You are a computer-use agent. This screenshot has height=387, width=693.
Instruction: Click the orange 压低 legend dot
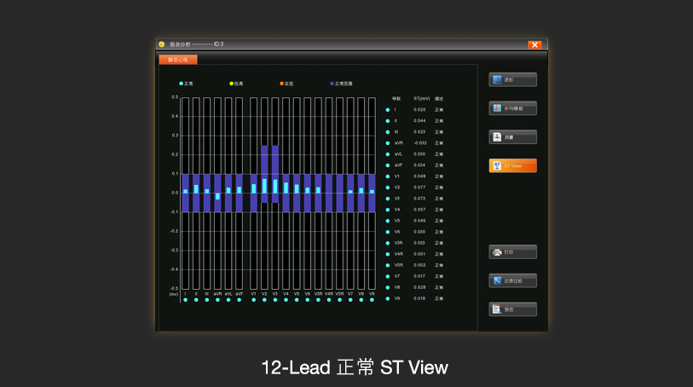pyautogui.click(x=282, y=84)
